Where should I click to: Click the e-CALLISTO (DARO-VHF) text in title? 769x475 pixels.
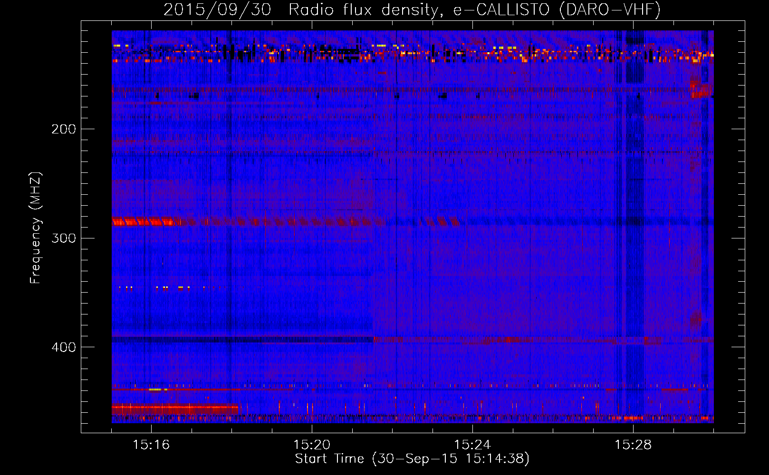coord(557,10)
